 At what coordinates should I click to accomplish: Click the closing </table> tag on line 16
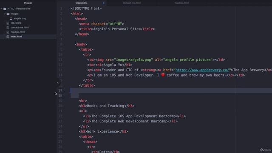click(x=87, y=85)
